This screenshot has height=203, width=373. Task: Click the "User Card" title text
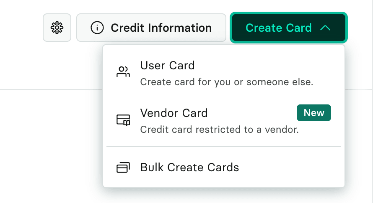click(x=167, y=66)
